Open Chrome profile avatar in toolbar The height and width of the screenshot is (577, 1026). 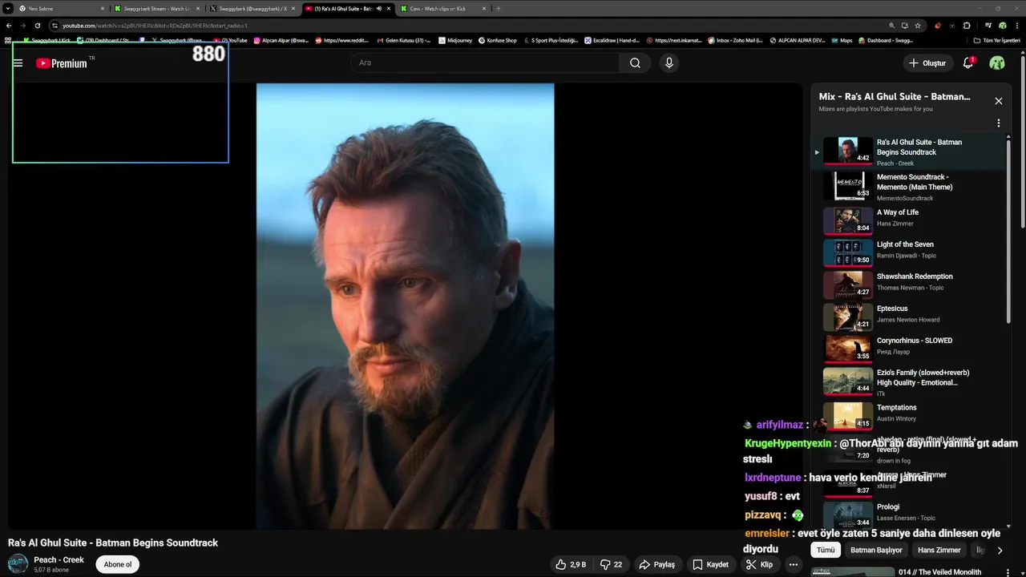1002,26
